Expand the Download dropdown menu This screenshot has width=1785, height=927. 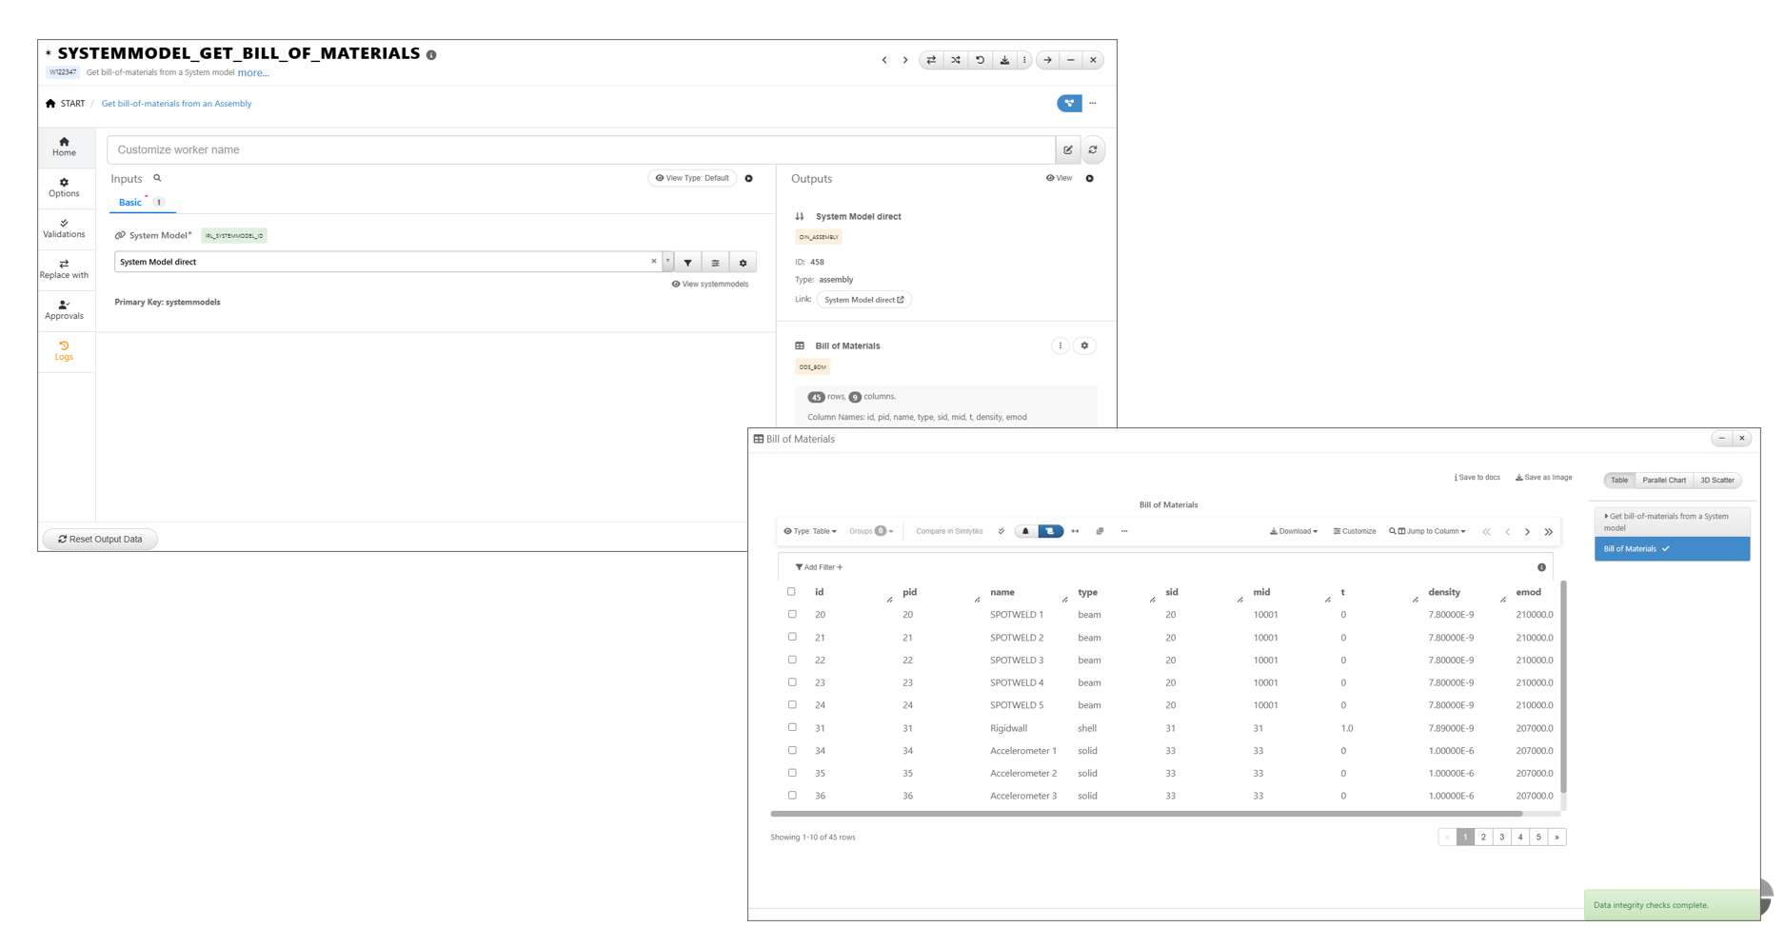coord(1294,532)
